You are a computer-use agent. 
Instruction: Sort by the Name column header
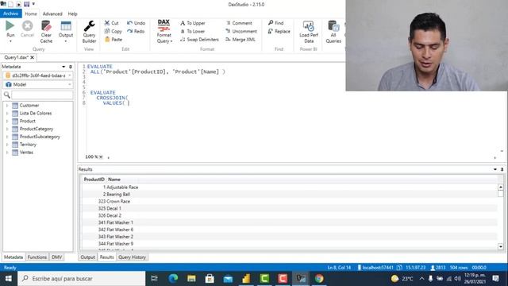(114, 180)
